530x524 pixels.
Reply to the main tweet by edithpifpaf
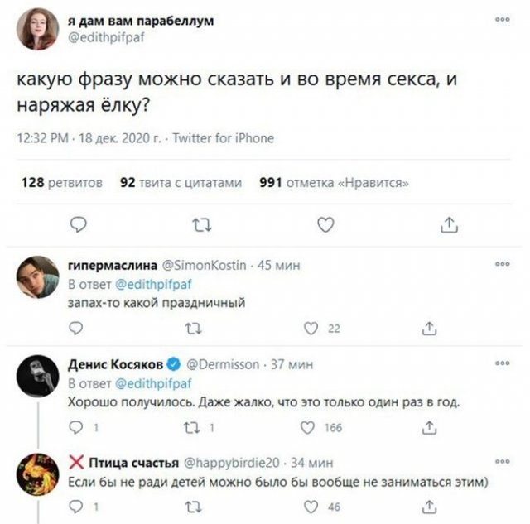tap(76, 224)
